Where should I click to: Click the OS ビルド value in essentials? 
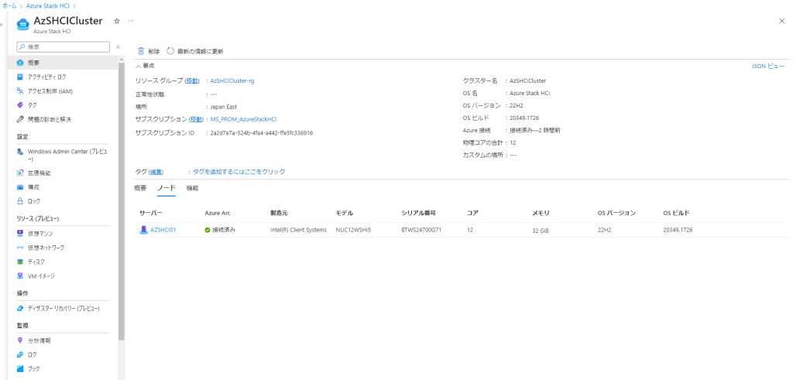click(x=524, y=118)
